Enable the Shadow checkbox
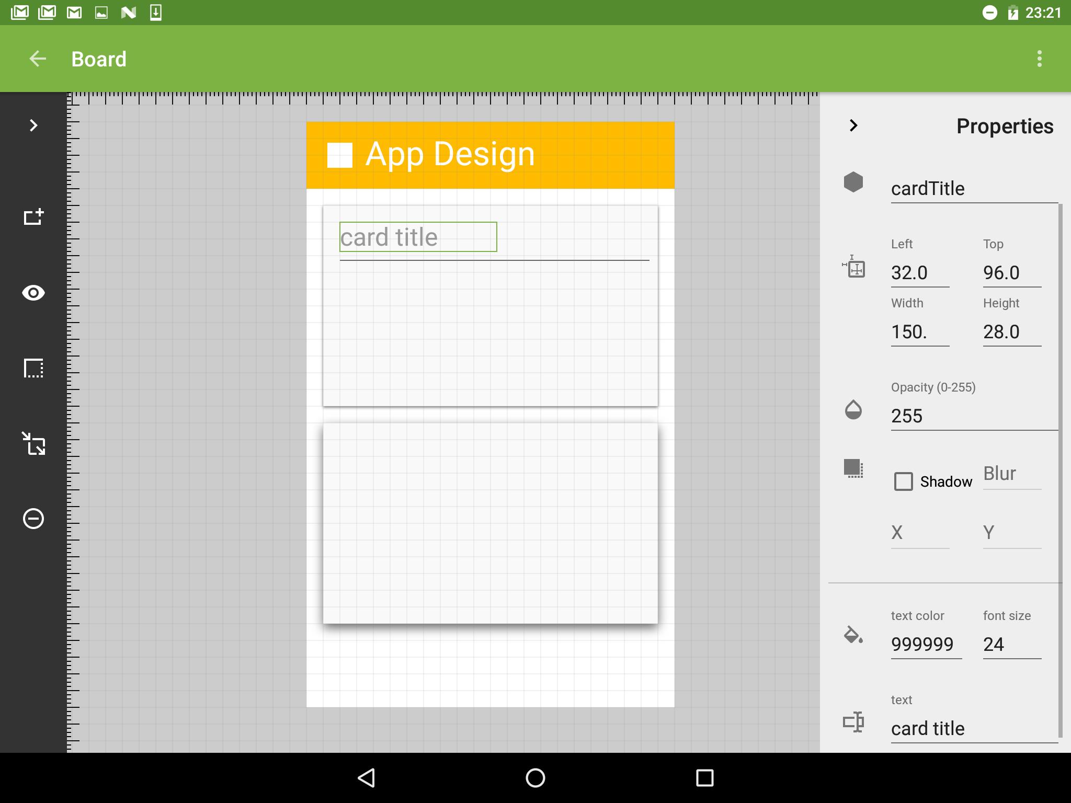The height and width of the screenshot is (803, 1071). [x=903, y=481]
